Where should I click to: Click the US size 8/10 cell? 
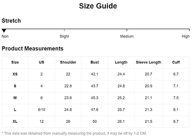click(x=41, y=110)
